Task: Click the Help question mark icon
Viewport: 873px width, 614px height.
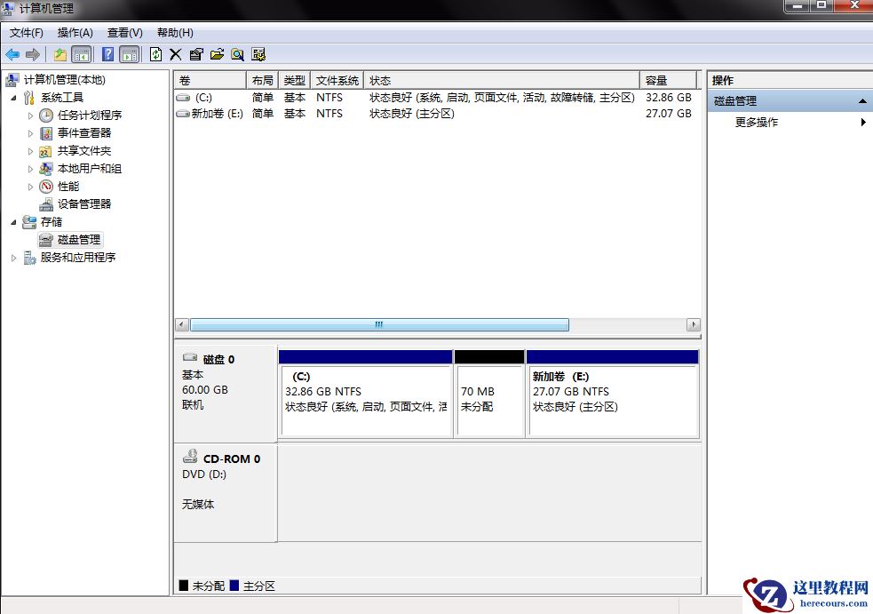Action: pos(107,53)
